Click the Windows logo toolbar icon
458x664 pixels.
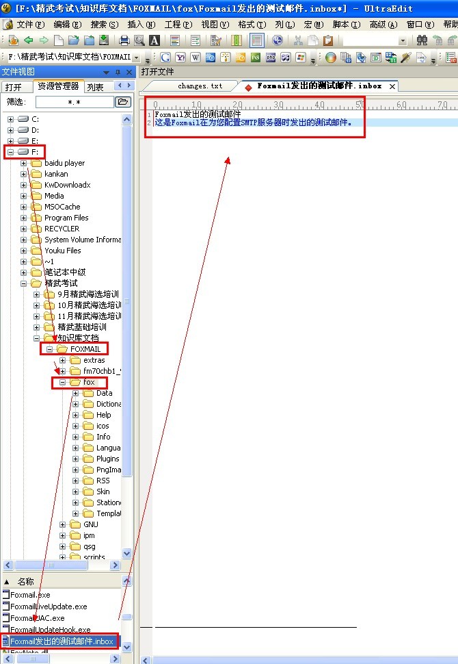pyautogui.click(x=301, y=58)
